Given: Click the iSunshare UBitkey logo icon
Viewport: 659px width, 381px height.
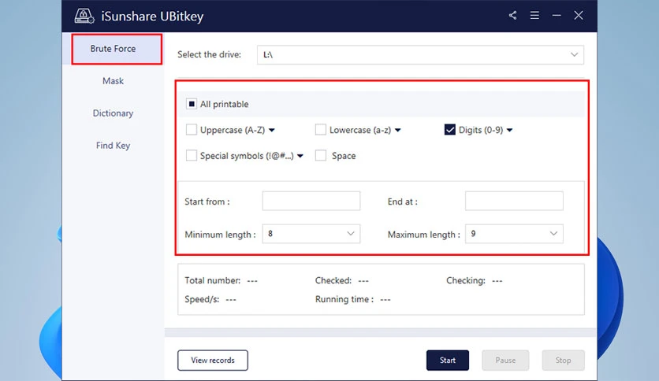Looking at the screenshot, I should click(84, 16).
